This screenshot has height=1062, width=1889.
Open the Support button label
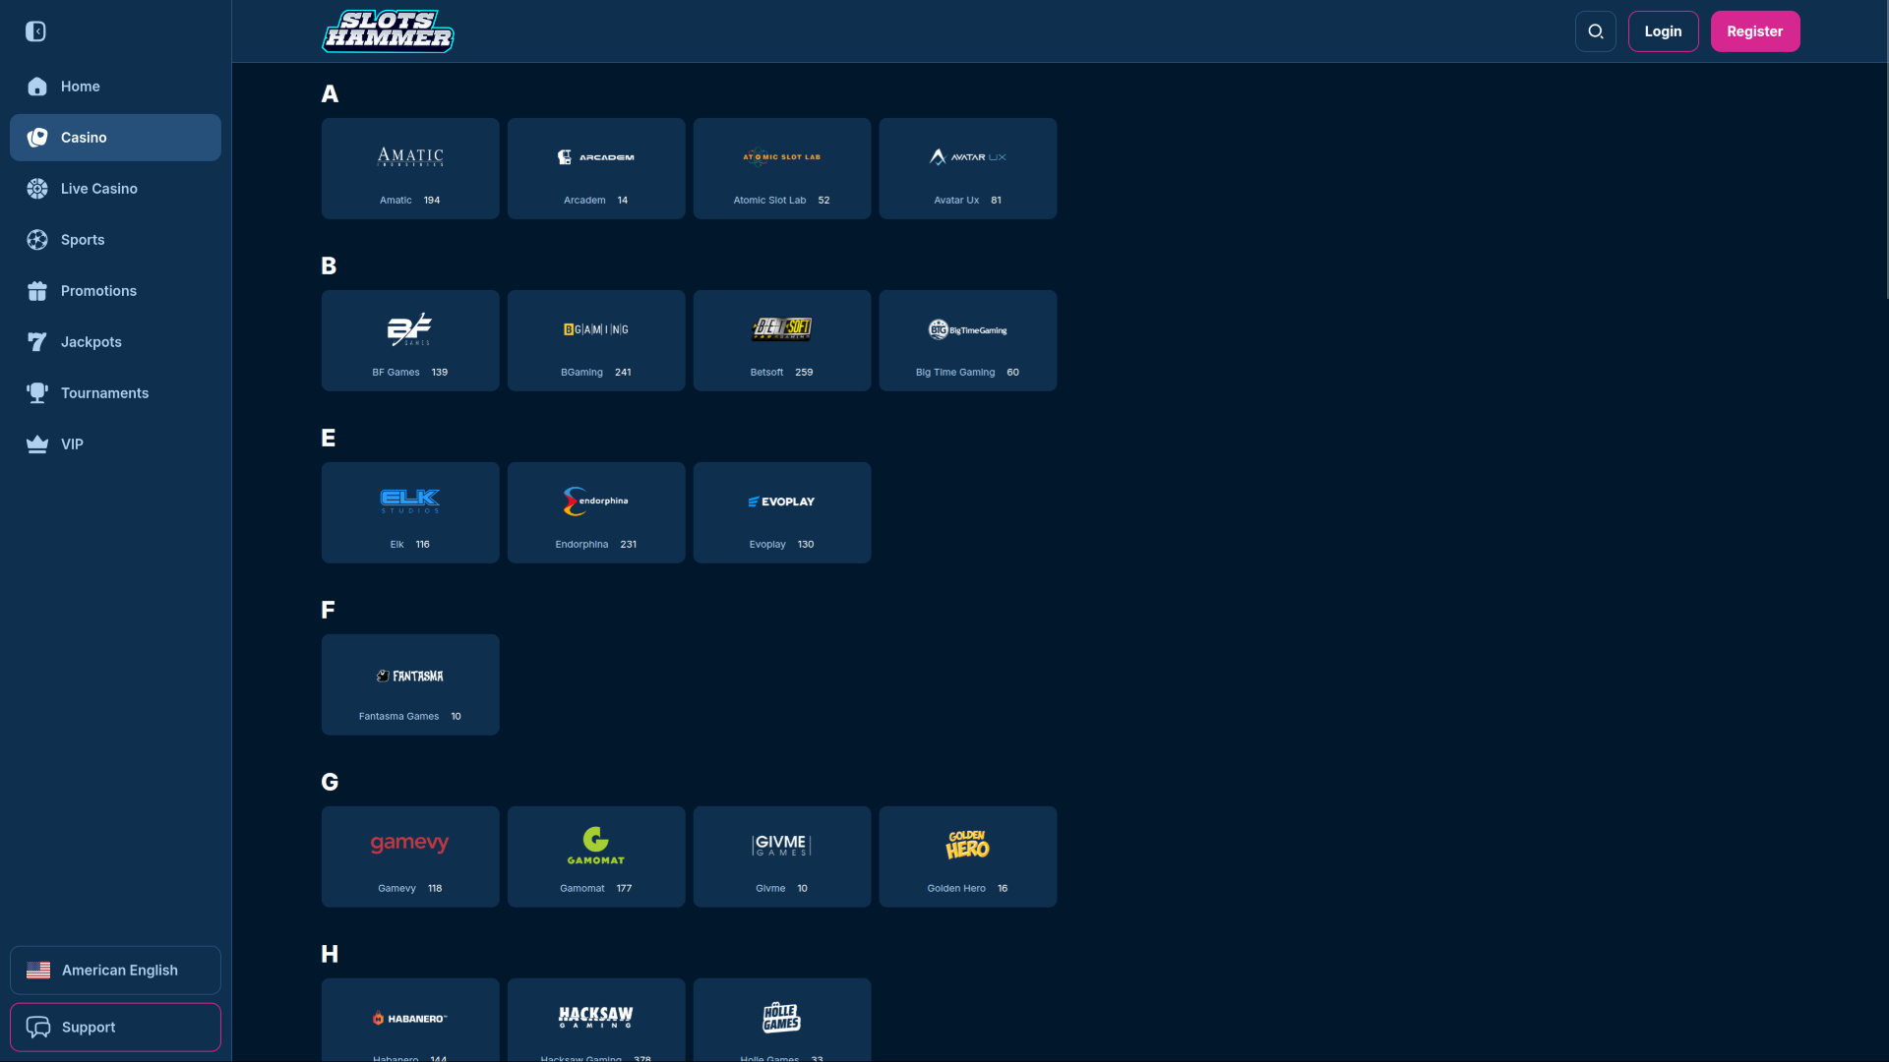89,1028
